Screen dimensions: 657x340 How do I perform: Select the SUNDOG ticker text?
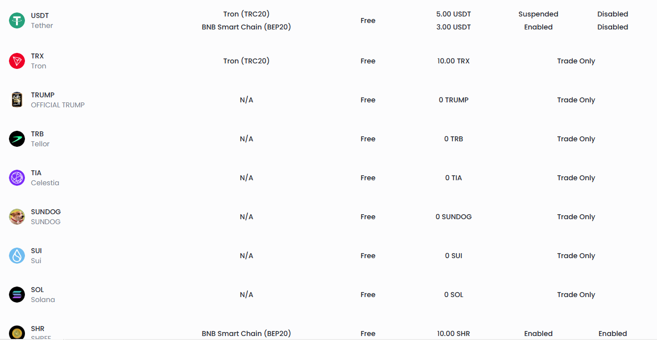click(46, 212)
